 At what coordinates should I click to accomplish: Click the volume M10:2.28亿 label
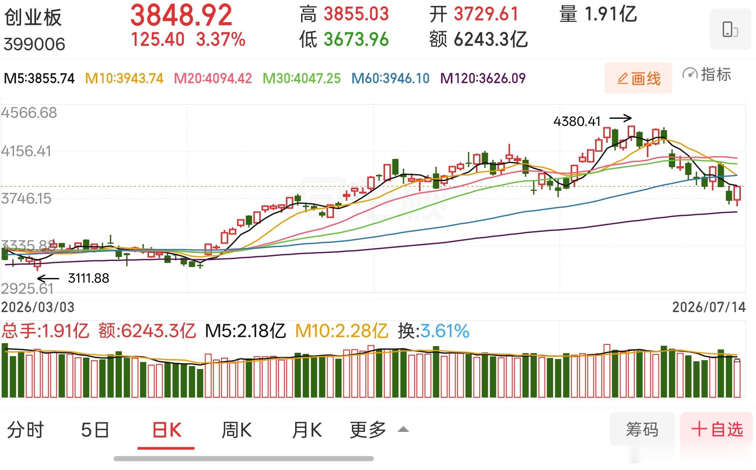pos(342,331)
